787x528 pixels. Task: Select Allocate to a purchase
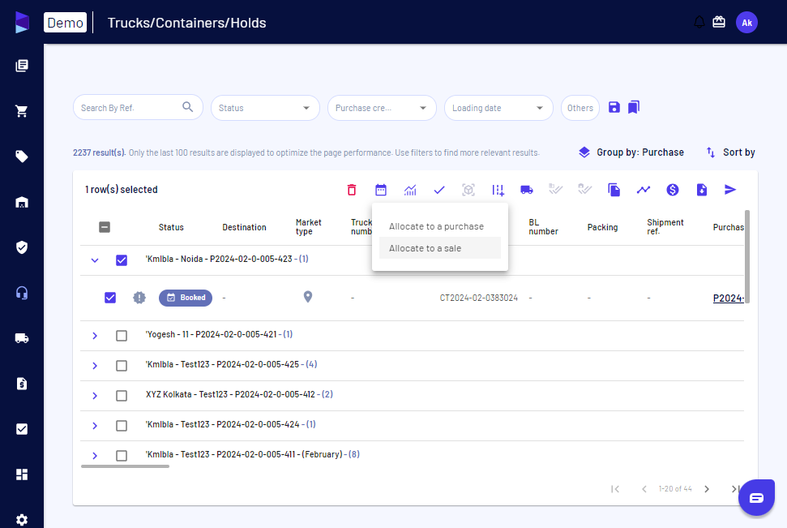point(439,226)
